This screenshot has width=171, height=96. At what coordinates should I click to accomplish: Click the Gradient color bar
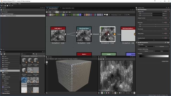click(154, 56)
